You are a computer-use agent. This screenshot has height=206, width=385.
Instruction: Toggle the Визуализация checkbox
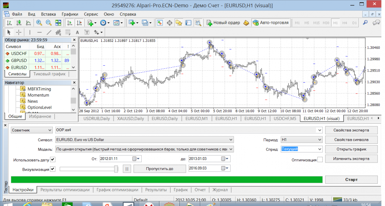pyautogui.click(x=53, y=169)
